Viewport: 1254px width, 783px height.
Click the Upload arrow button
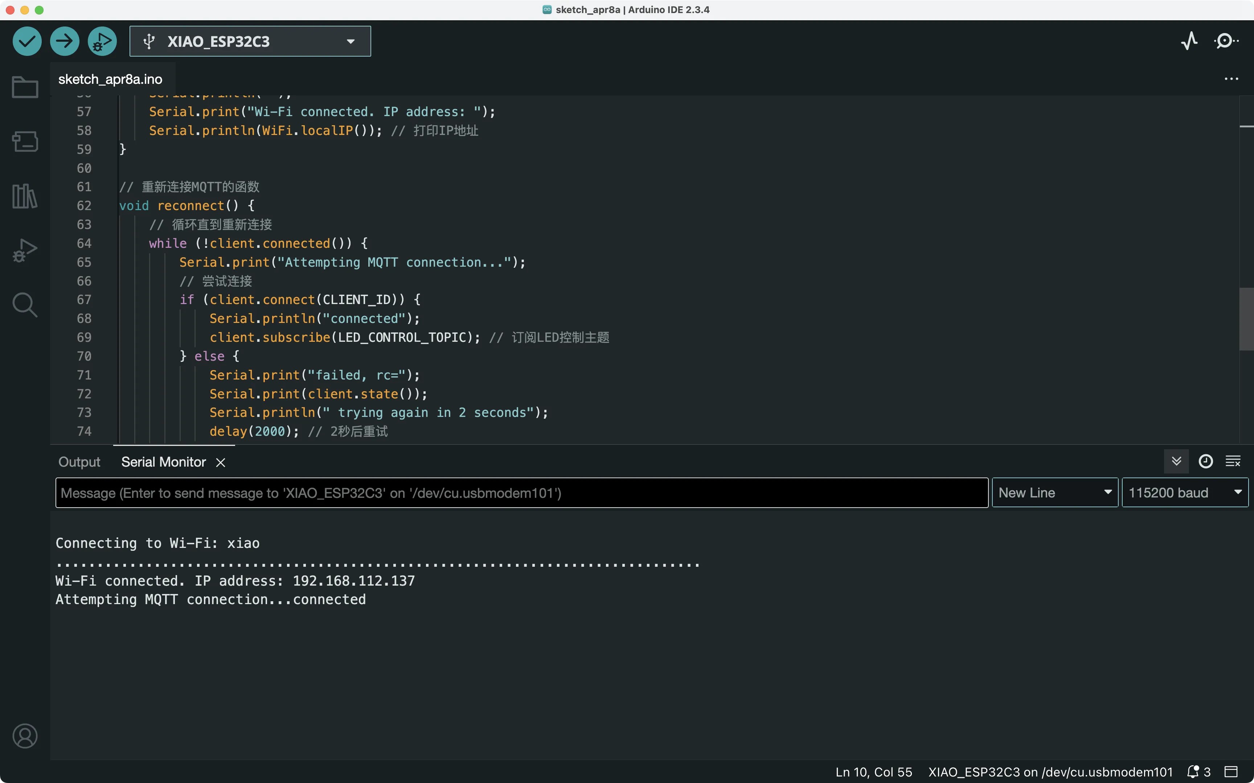click(65, 41)
